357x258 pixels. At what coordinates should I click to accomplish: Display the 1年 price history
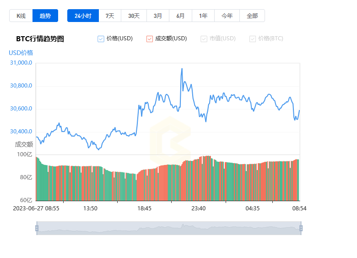(x=203, y=16)
